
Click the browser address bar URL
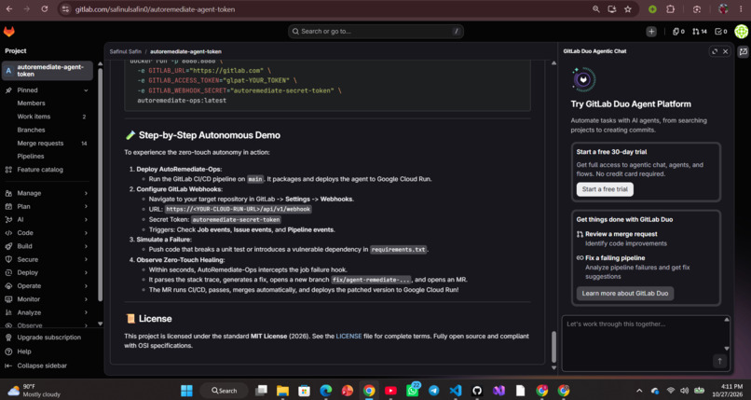click(x=155, y=9)
